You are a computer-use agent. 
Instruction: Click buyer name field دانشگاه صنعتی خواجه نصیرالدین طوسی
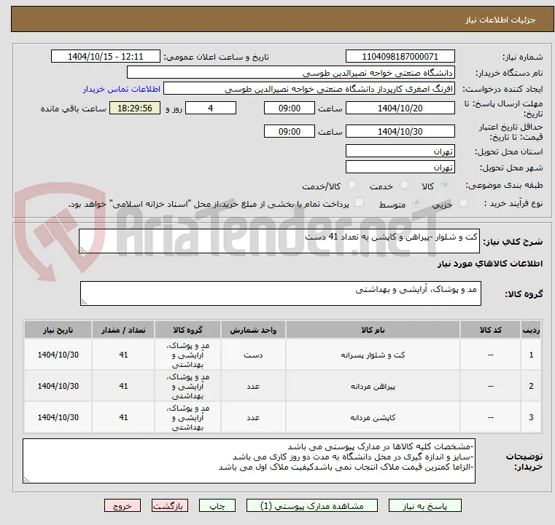(290, 72)
